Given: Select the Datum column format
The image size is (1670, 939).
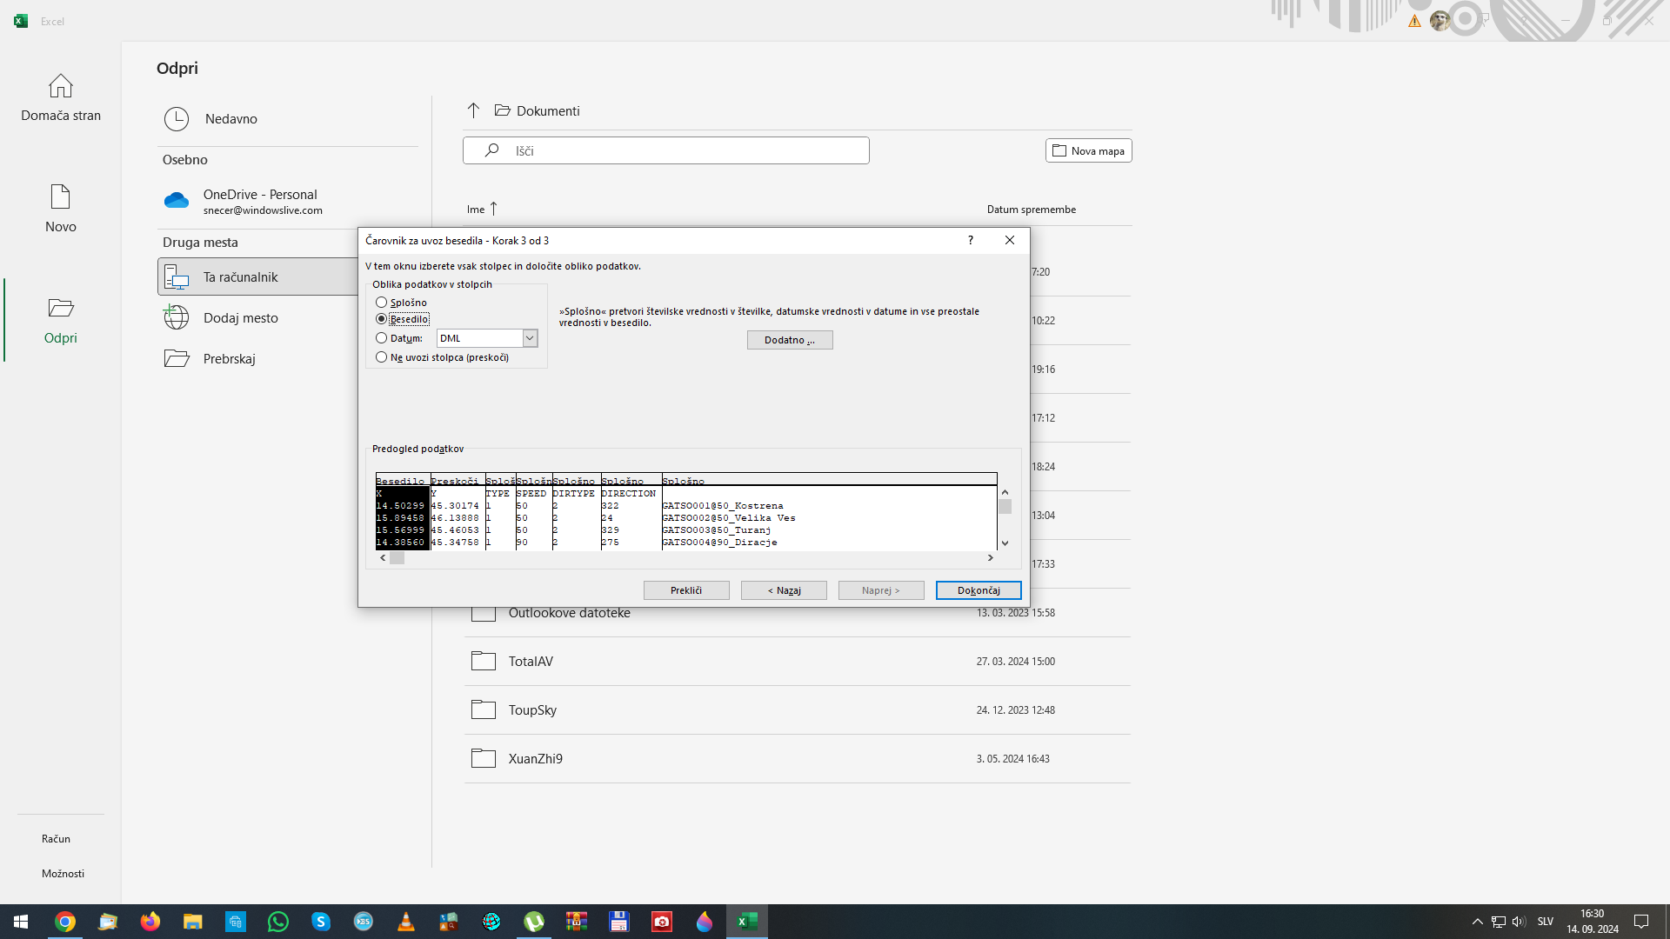Looking at the screenshot, I should [x=399, y=338].
